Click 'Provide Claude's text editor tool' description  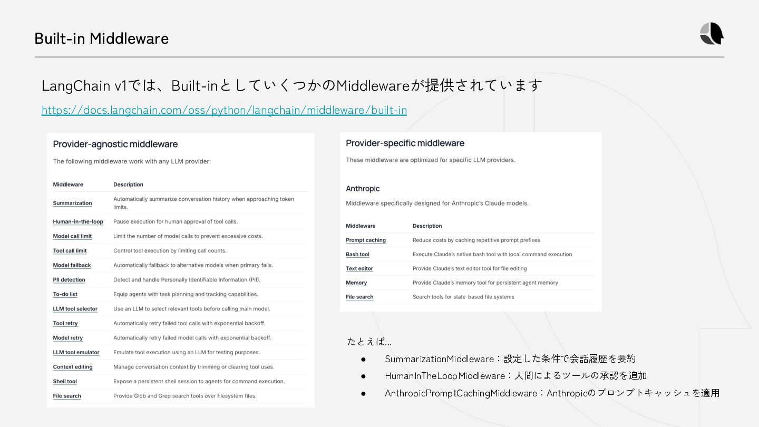[x=470, y=268]
